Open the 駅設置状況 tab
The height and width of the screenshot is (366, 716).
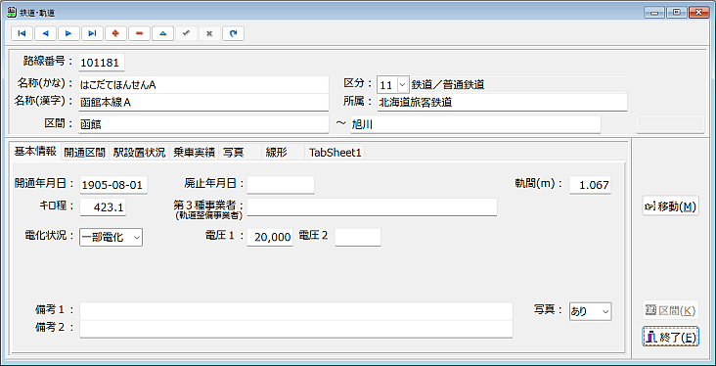[139, 153]
